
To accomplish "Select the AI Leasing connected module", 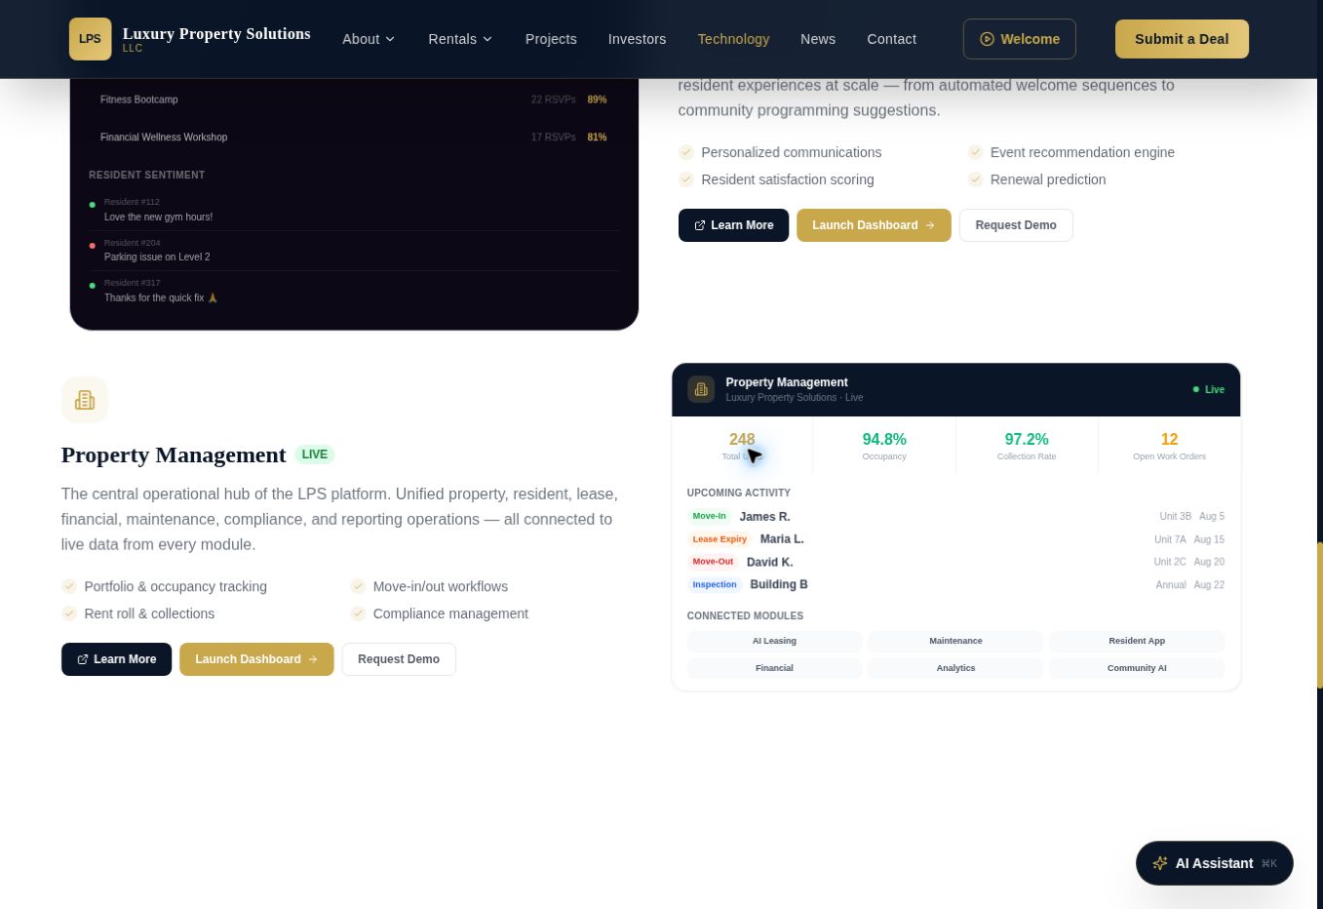I will click(x=774, y=641).
